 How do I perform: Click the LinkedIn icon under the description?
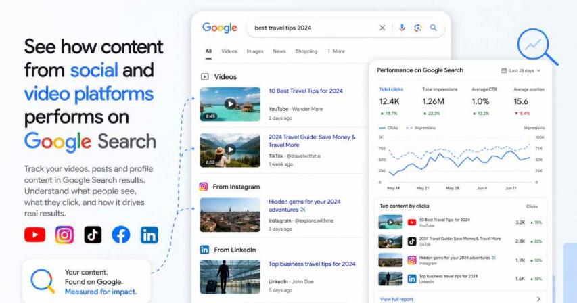pos(149,235)
